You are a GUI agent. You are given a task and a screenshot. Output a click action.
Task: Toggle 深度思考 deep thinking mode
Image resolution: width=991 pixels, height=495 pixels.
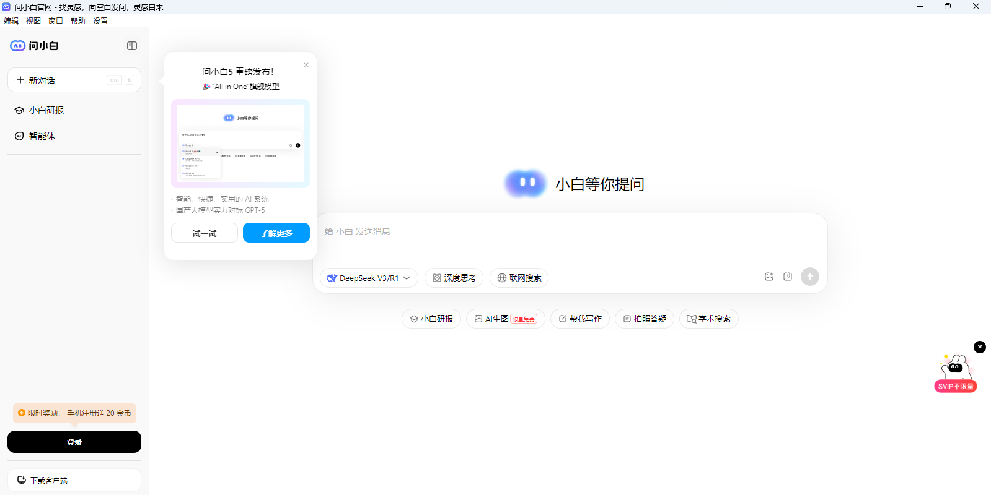[x=454, y=278]
